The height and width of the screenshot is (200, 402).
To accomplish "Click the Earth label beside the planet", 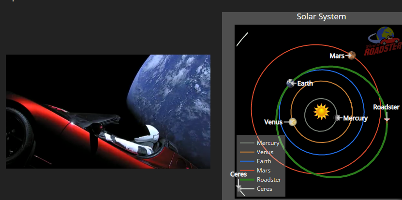I will point(305,84).
